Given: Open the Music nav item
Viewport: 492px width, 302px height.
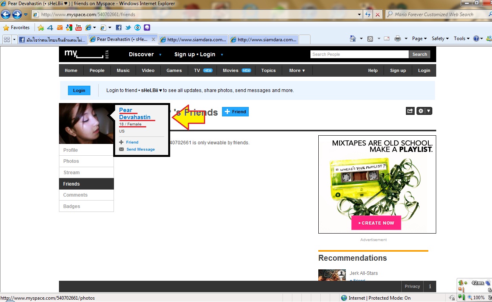Looking at the screenshot, I should 123,70.
